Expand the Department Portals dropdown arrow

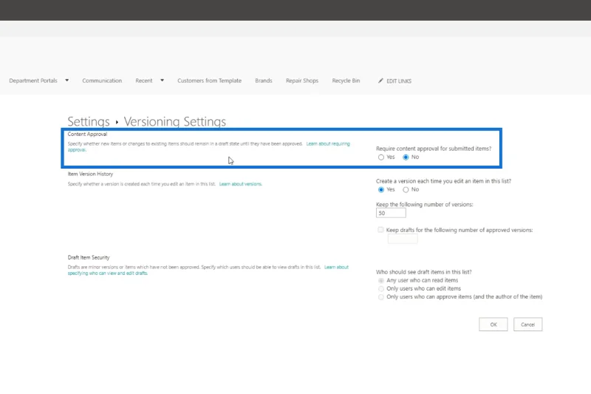tap(66, 81)
